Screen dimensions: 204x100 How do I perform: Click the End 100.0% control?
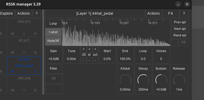point(125,55)
